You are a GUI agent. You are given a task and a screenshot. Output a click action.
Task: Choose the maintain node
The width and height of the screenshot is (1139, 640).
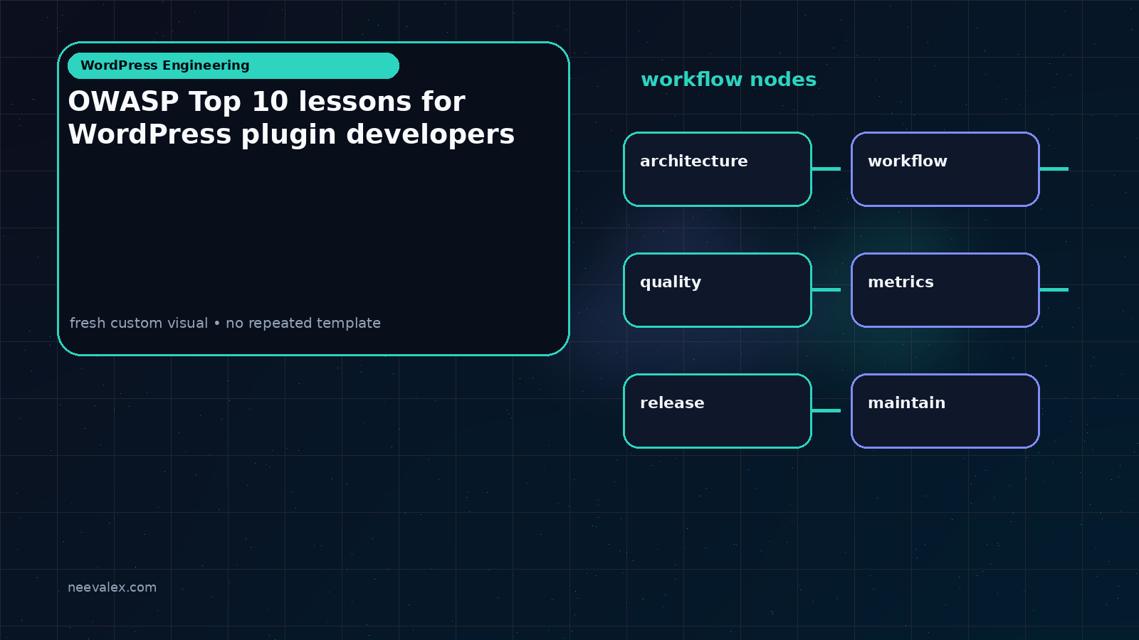pyautogui.click(x=945, y=411)
